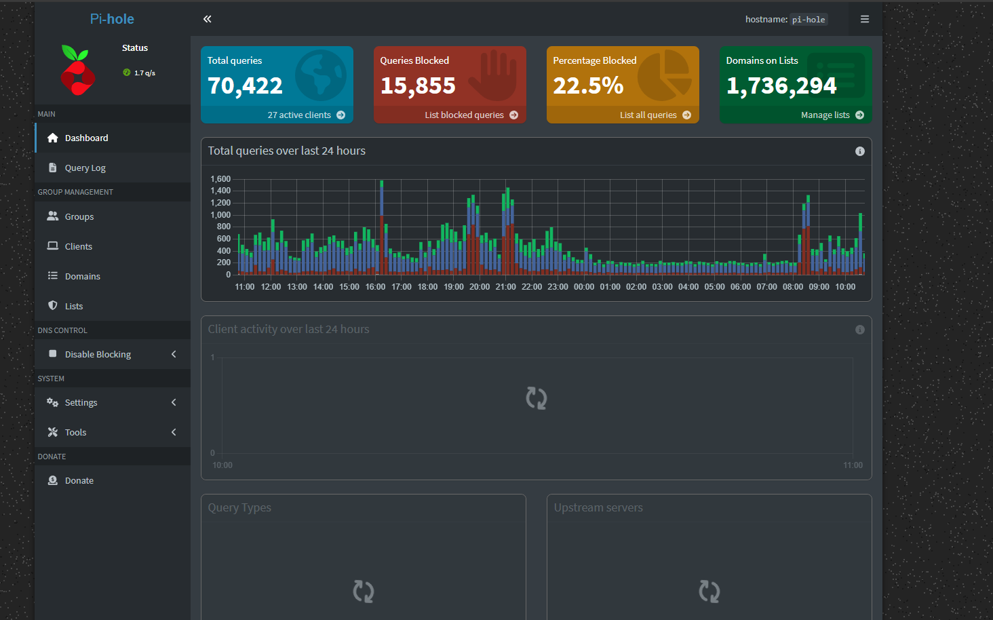Open the hamburger menu top right
The image size is (993, 620).
point(865,18)
